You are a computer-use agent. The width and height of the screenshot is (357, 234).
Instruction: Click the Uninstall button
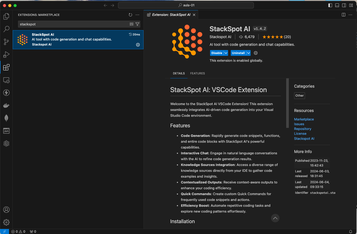(x=238, y=53)
